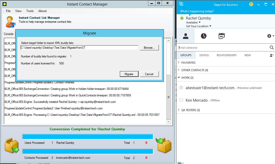This screenshot has width=275, height=164.
Task: Expand the QA Testers group
Action: 179,110
